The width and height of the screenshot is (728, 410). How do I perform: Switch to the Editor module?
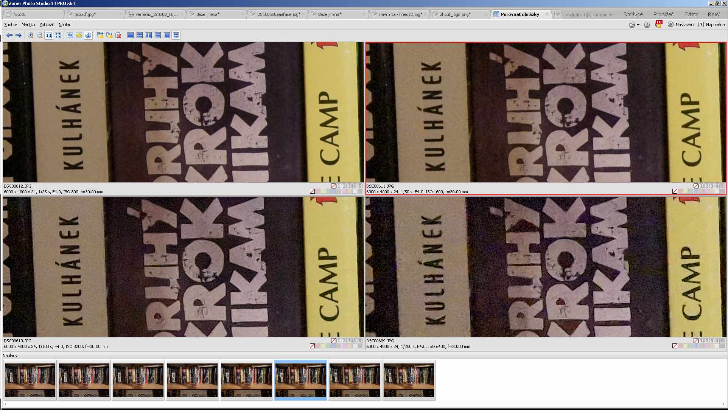pos(691,14)
